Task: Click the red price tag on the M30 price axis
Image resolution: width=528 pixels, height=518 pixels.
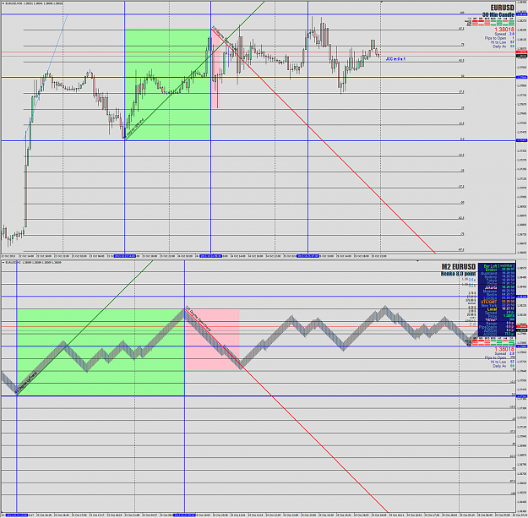Action: click(521, 52)
